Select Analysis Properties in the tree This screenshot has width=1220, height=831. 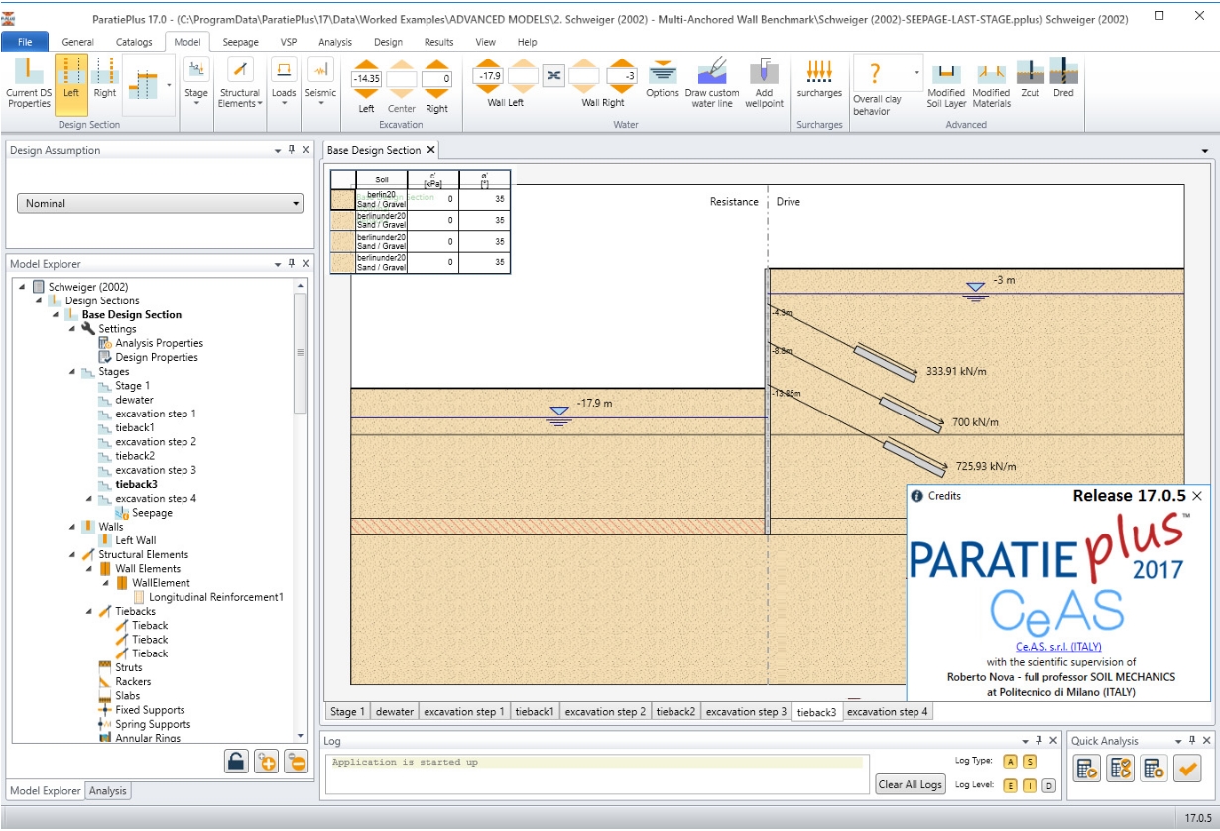point(159,343)
